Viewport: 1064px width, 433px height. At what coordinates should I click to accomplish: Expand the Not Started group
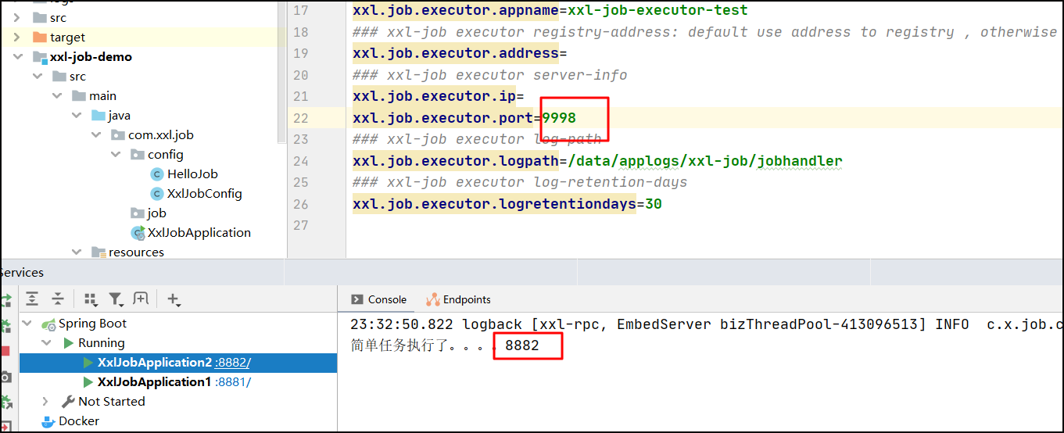pos(47,402)
